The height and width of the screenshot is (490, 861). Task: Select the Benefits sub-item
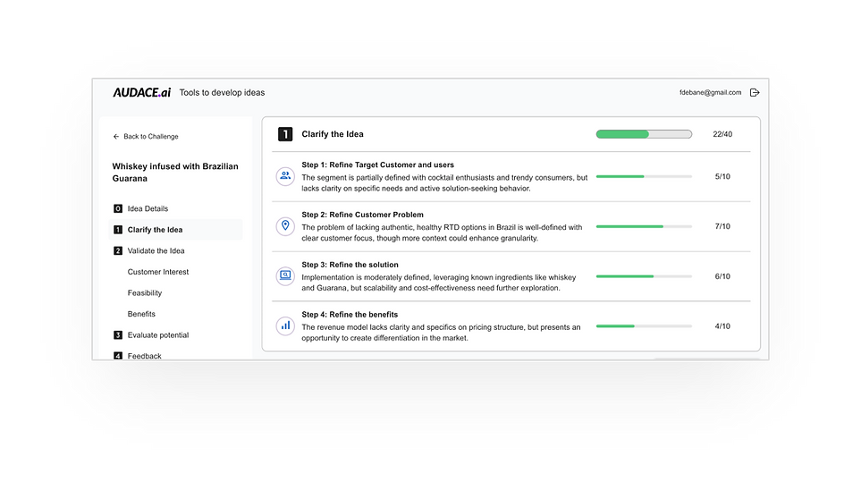point(141,314)
